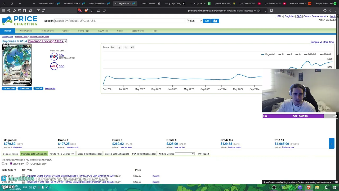This screenshot has width=339, height=191.
Task: Go forward with the forward arrow
Action: 336,11
